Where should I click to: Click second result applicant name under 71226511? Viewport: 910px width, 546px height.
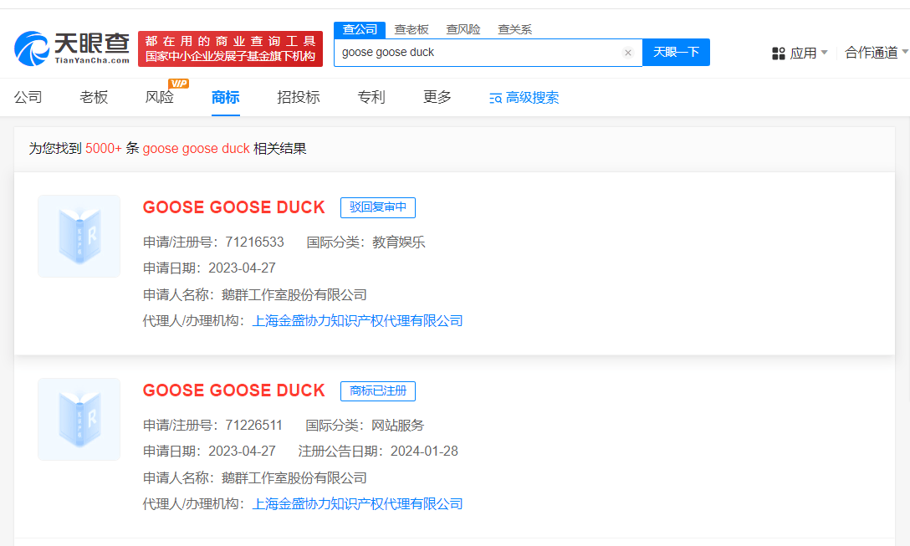pyautogui.click(x=294, y=478)
